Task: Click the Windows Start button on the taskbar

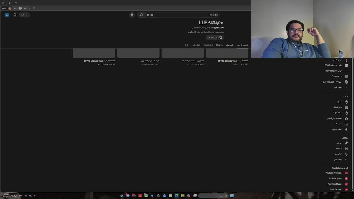Action: 232,196
